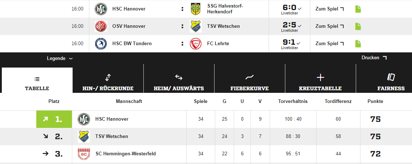Click SC Hemmingen-Westerfeld logo in the table
The width and height of the screenshot is (412, 164).
(83, 154)
